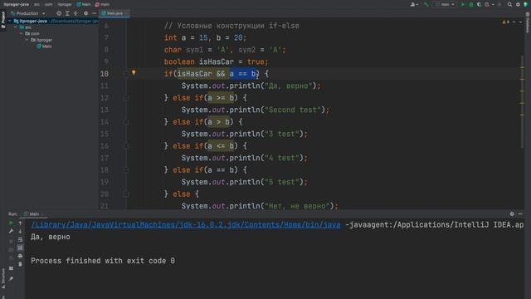Collapse the itproger-java project root node

pyautogui.click(x=10, y=21)
